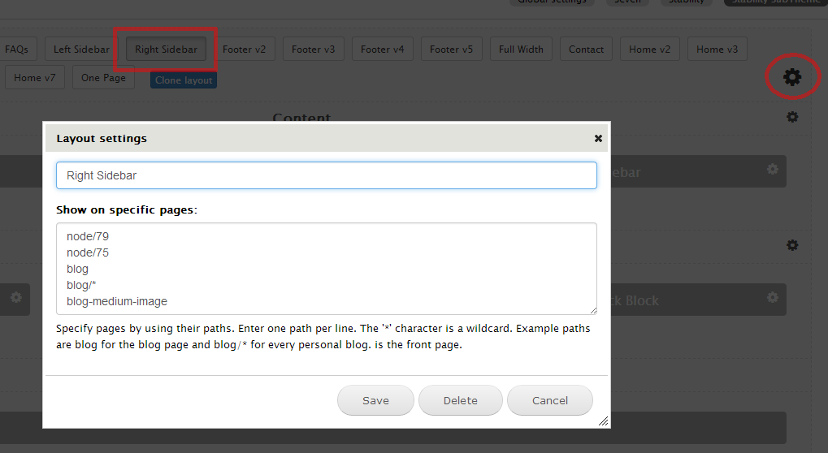828x453 pixels.
Task: Click into the Show on specific pages textarea
Action: point(326,269)
